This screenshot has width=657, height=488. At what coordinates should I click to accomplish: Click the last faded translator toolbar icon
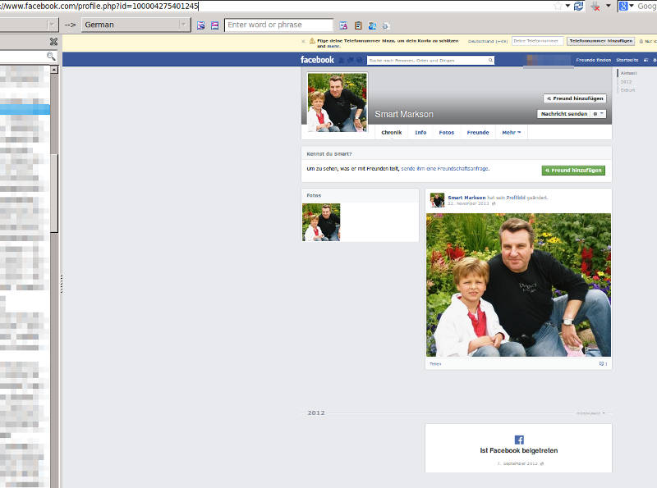tap(386, 25)
